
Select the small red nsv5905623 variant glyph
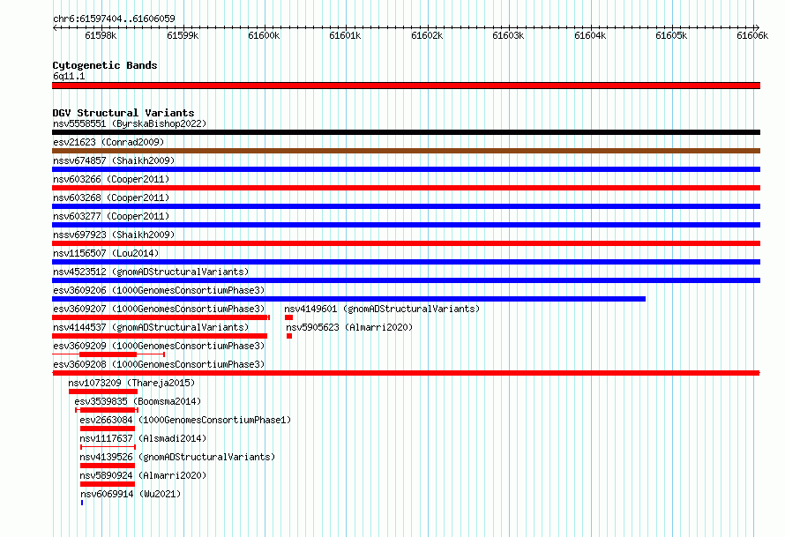click(289, 336)
